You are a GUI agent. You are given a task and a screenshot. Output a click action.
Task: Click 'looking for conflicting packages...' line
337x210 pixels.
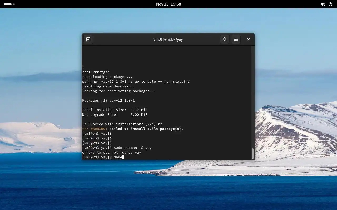click(x=119, y=91)
